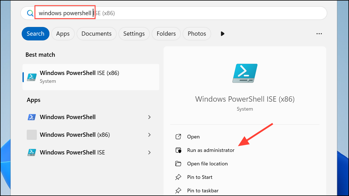Click the Windows PowerShell app icon
Screen dimensions: 349x196
32,117
